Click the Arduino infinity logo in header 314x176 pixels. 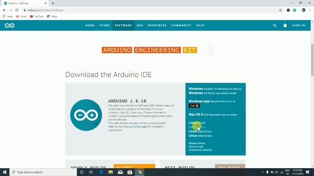(9, 25)
